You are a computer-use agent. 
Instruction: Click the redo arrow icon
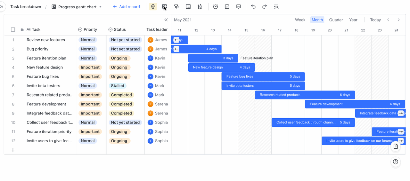(265, 7)
